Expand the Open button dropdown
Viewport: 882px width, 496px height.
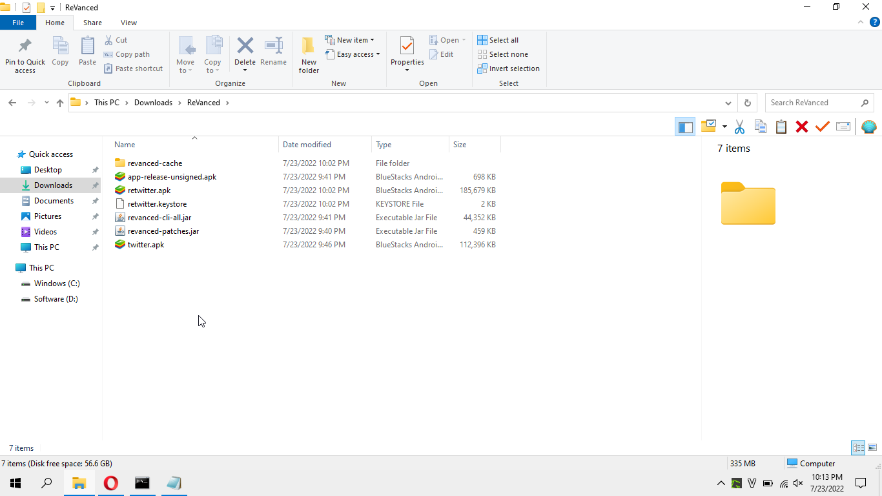pos(464,40)
